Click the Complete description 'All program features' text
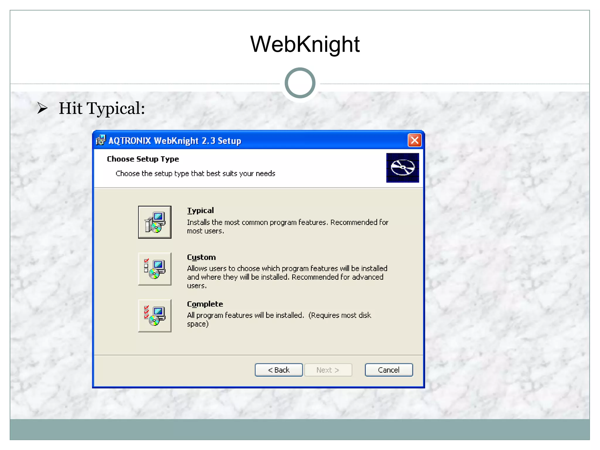600x450 pixels. (x=279, y=319)
